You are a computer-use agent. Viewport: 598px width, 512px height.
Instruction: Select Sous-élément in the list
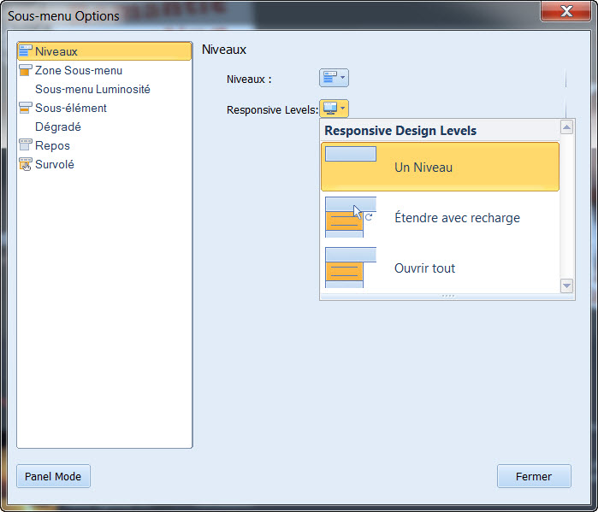[104, 109]
